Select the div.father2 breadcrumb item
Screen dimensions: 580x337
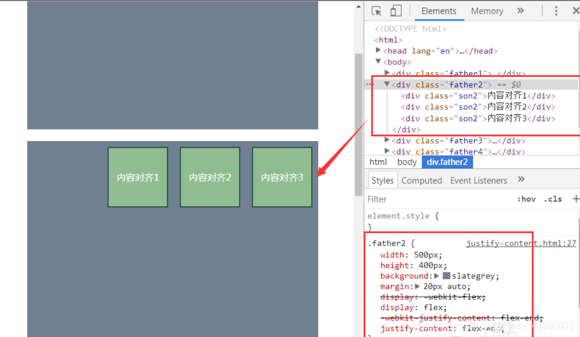point(447,162)
